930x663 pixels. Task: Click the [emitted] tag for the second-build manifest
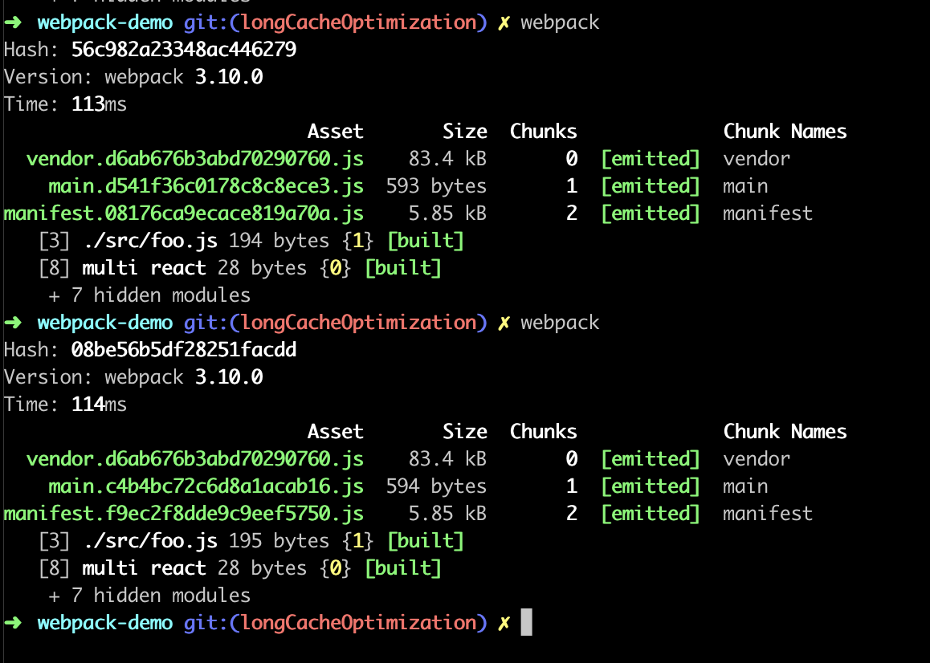click(x=651, y=514)
